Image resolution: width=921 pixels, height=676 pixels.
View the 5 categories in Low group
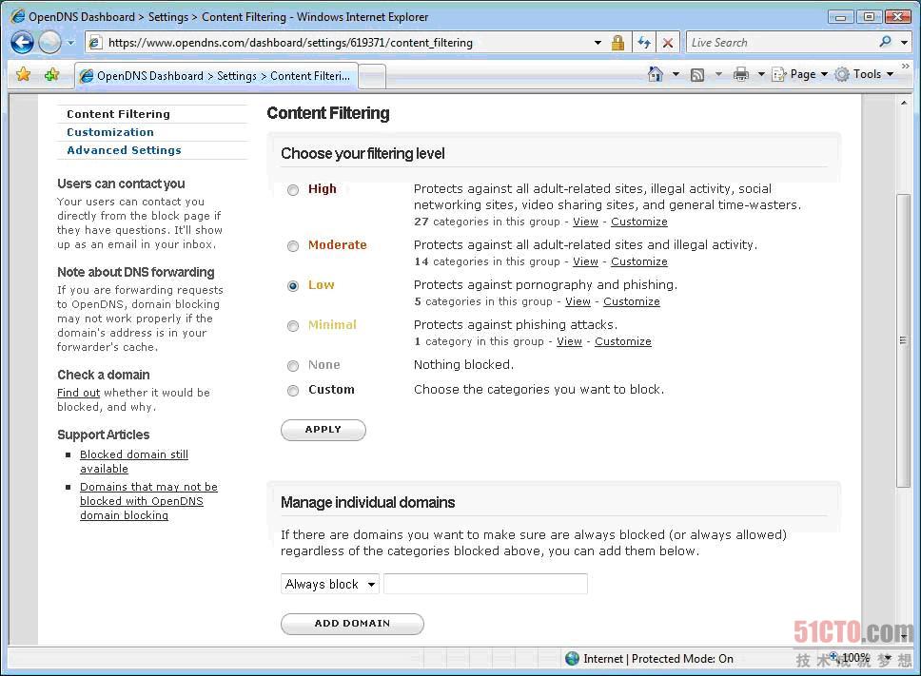click(x=578, y=301)
